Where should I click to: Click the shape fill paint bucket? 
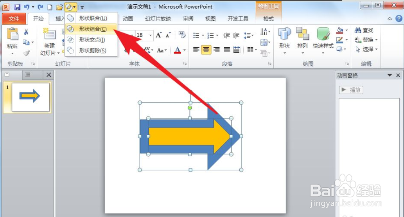pos(340,30)
